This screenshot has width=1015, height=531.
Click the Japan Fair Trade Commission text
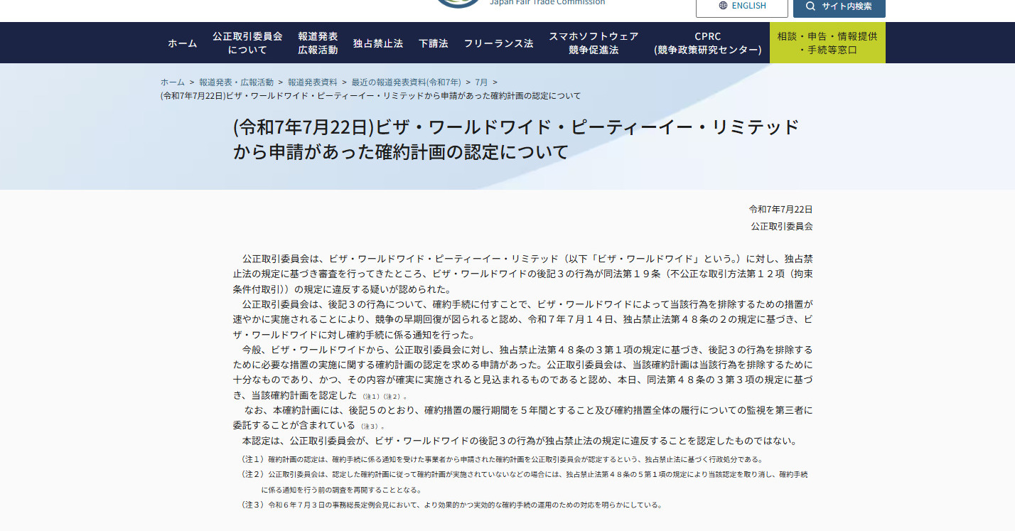[547, 3]
